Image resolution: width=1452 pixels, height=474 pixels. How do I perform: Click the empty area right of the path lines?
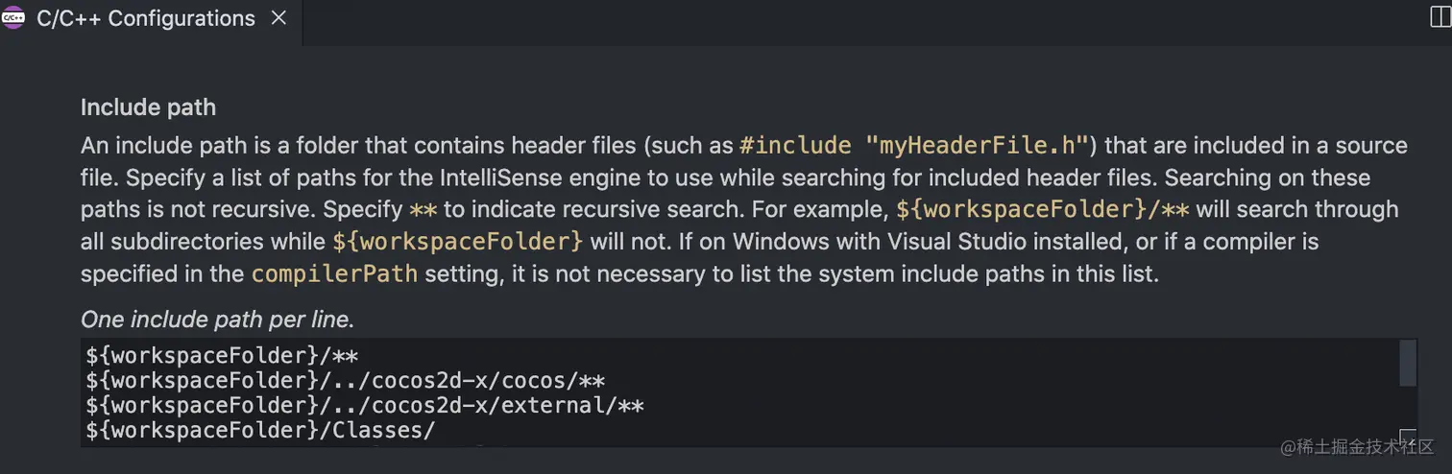[1018, 391]
